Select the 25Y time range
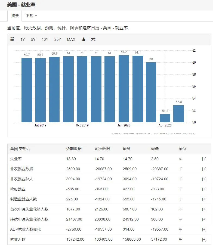213x245 pixels. (57, 39)
